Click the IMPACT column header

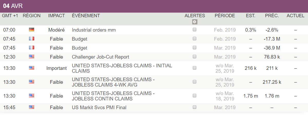click(56, 16)
